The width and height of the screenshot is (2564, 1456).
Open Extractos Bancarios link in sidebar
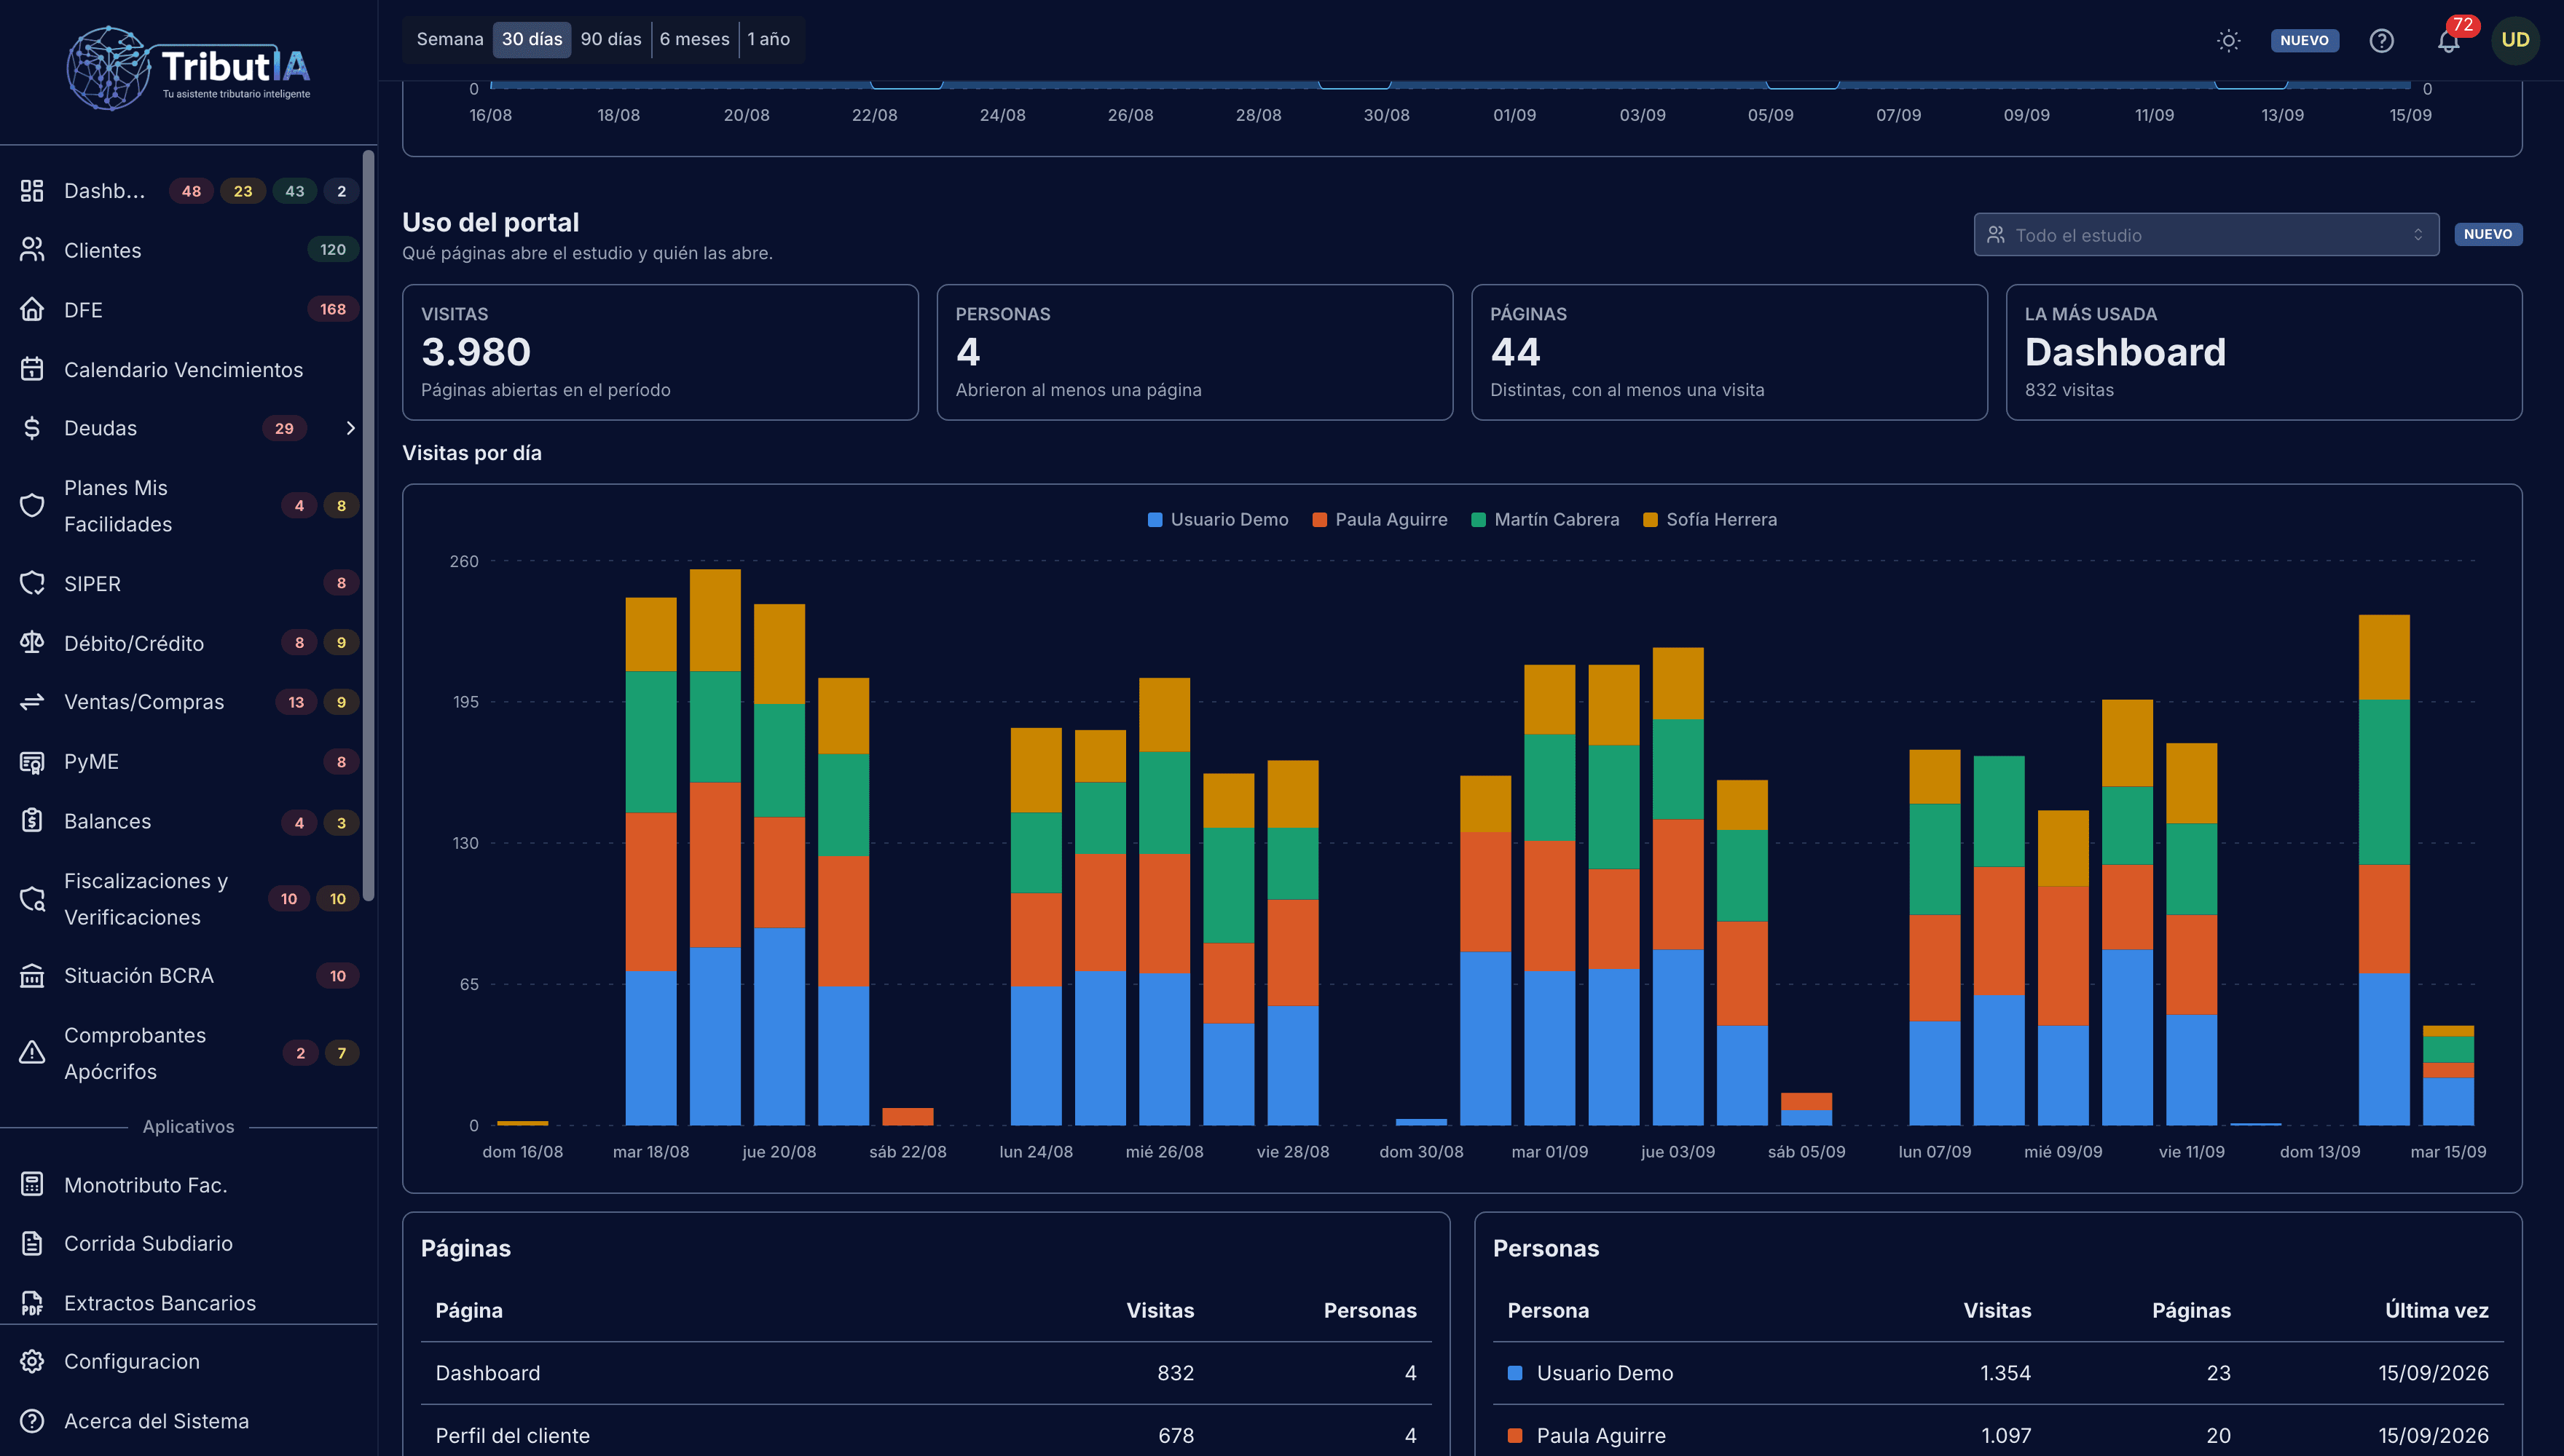159,1303
